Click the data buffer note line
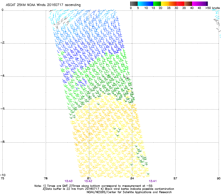Screen dimensions: 221x194 pos(108,189)
